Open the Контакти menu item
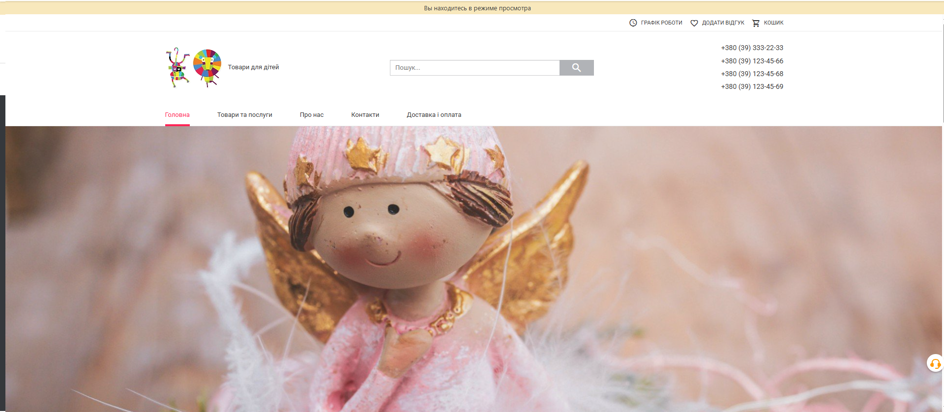The width and height of the screenshot is (944, 412). click(x=365, y=115)
